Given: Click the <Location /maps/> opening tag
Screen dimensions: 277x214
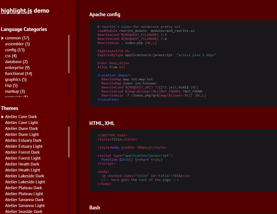Looking at the screenshot, I should tap(114, 75).
